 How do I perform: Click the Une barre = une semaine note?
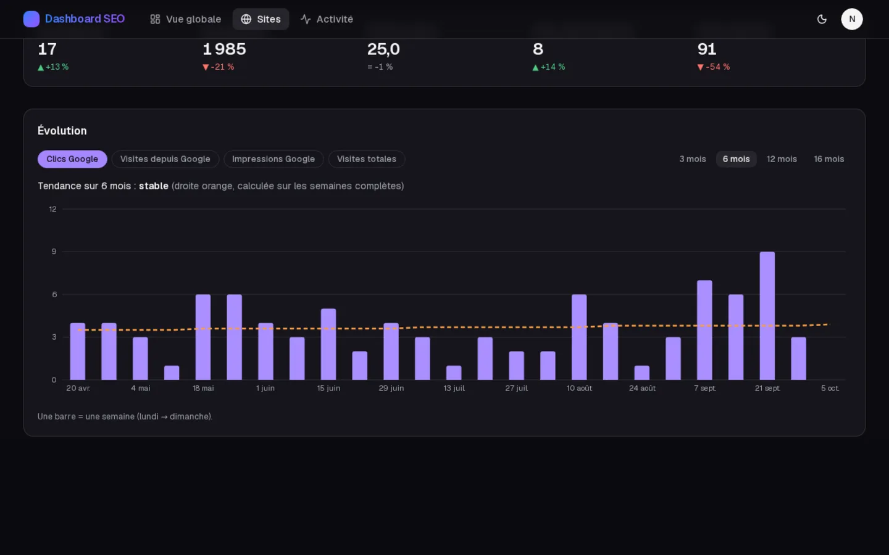pyautogui.click(x=125, y=416)
